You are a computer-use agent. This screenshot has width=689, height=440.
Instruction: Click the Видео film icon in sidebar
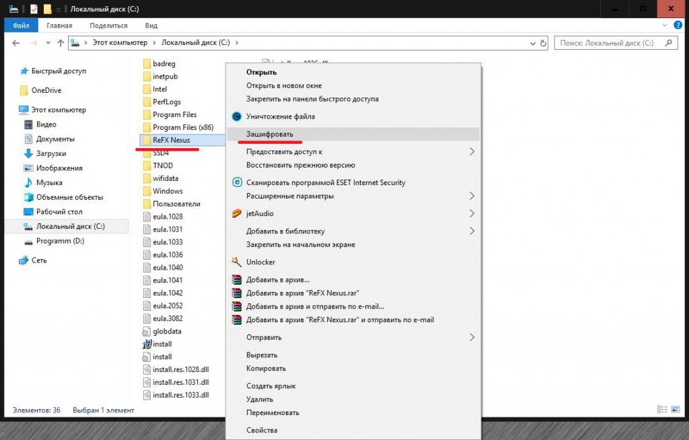(x=28, y=124)
